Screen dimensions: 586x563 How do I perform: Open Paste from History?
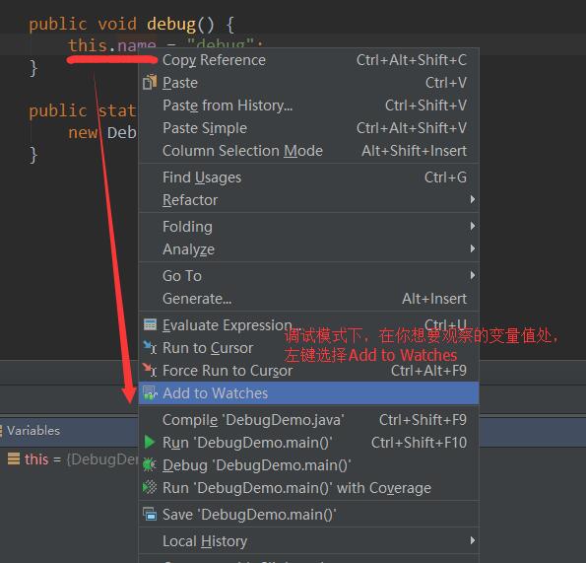tap(308, 106)
